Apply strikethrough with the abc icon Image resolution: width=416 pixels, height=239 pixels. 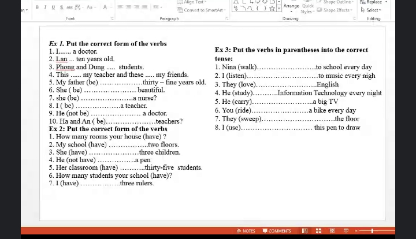[x=70, y=8]
